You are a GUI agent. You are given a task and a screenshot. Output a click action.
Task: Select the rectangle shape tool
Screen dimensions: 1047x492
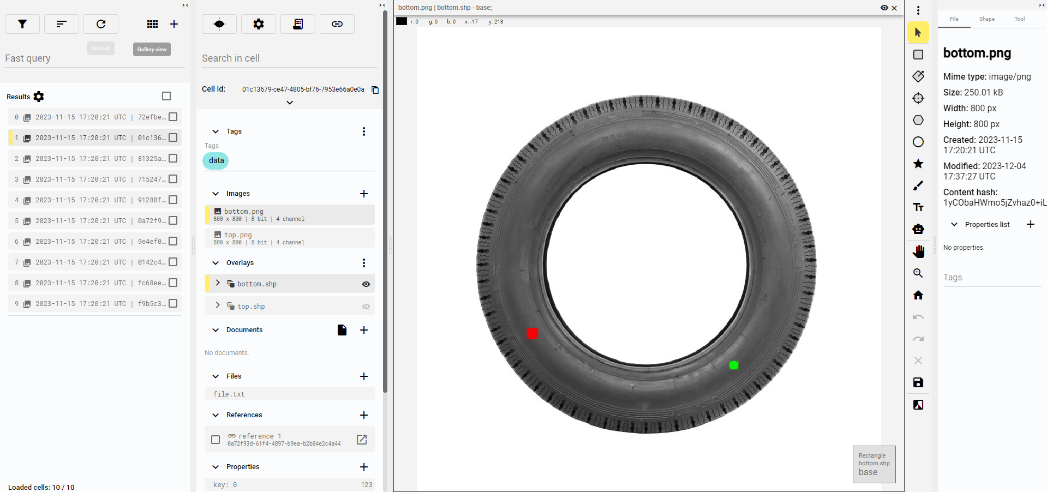pyautogui.click(x=918, y=55)
